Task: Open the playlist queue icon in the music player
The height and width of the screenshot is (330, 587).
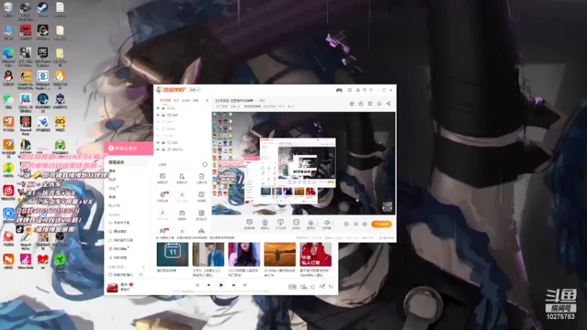Action: pos(331,287)
